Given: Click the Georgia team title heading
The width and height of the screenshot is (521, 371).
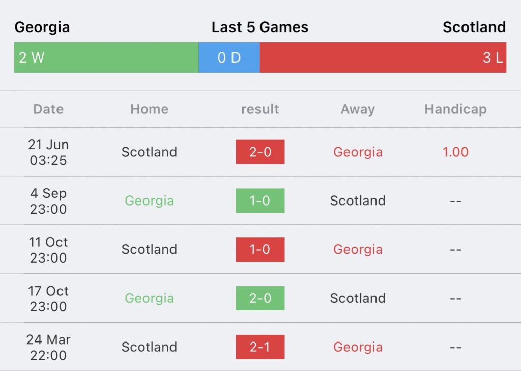Looking at the screenshot, I should [x=42, y=27].
